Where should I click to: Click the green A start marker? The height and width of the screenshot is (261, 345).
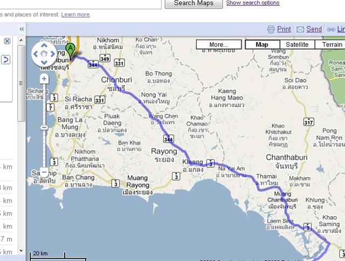[70, 52]
